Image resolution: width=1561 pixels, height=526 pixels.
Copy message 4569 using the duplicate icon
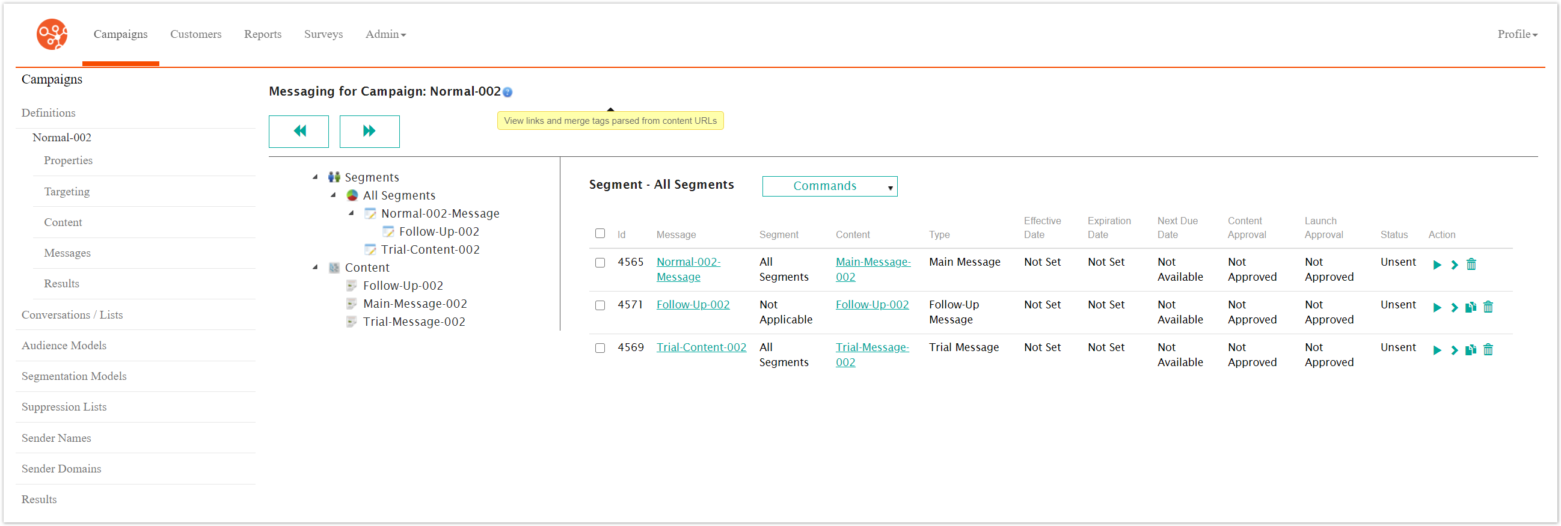coord(1471,350)
